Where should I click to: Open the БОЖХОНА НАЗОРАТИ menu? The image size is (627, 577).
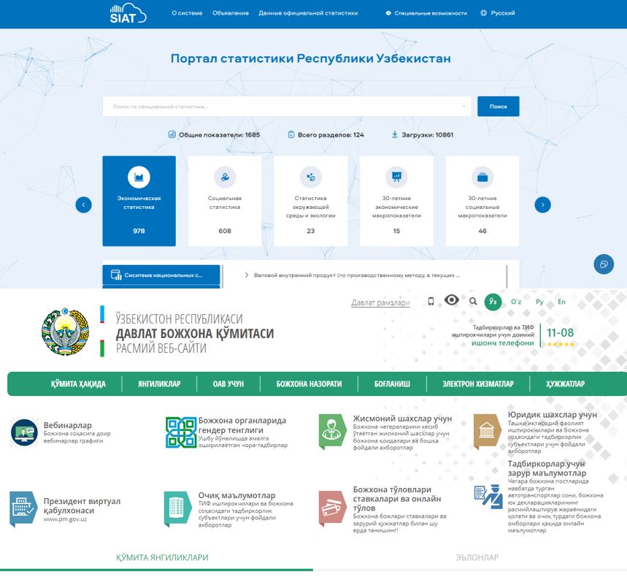[309, 384]
